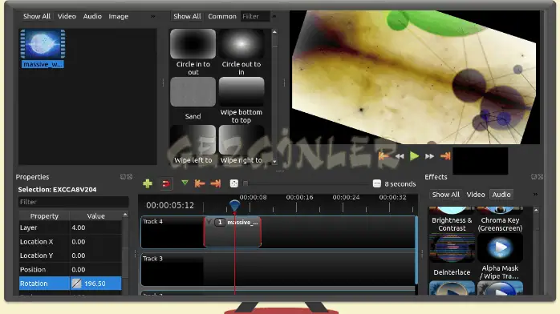Fast forward the video preview

430,156
